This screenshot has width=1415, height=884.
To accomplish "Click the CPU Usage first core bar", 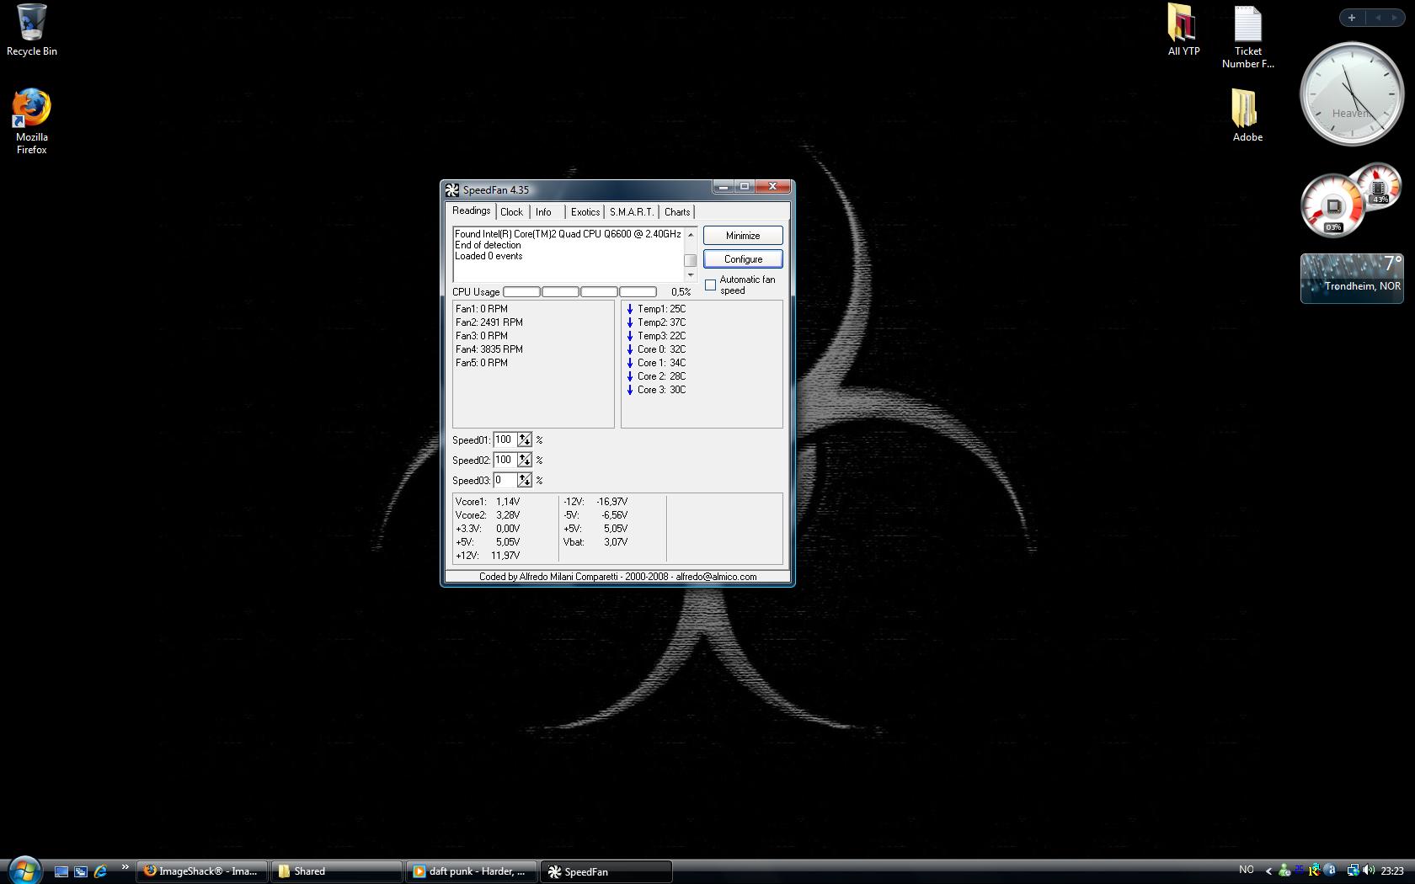I will (521, 292).
